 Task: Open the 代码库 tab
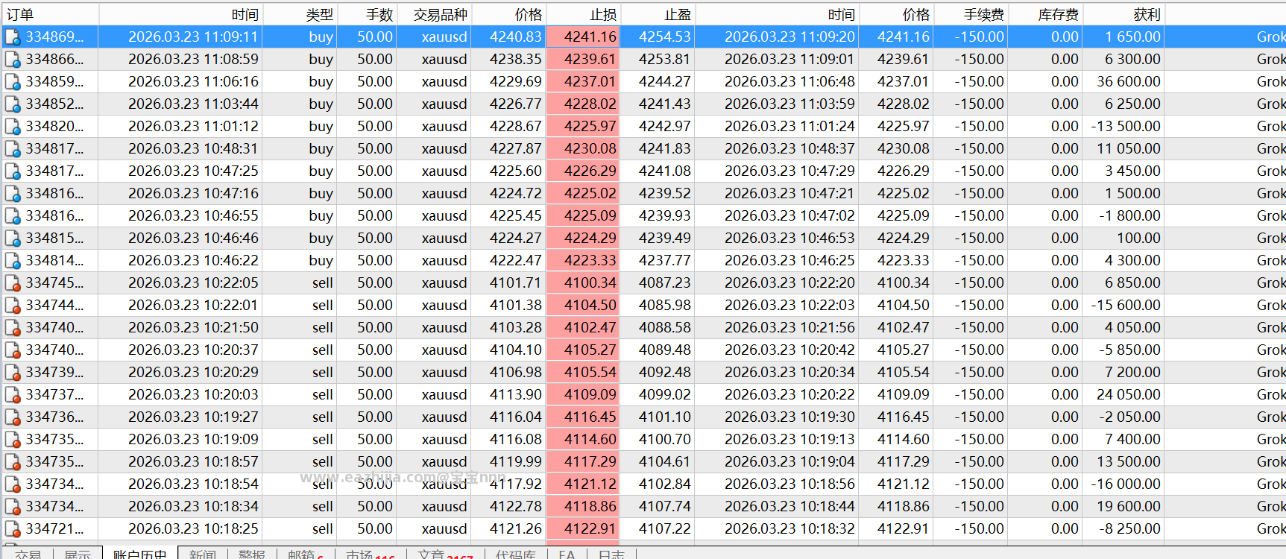click(x=515, y=554)
